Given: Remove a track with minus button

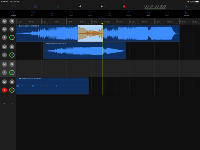Looking at the screenshot, I should [x=12, y=104].
